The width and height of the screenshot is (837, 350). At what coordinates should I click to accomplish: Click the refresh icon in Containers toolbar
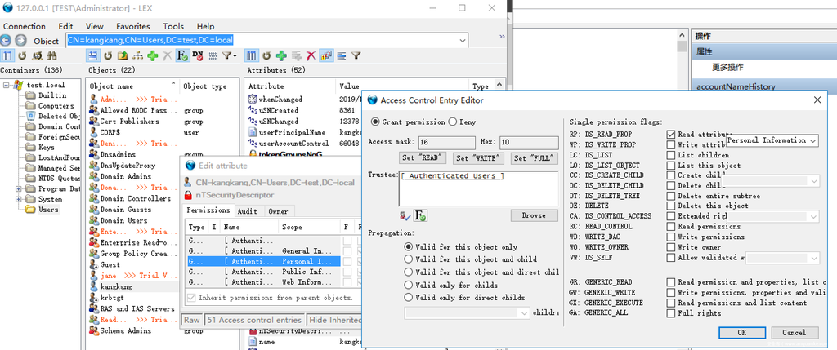pos(22,55)
